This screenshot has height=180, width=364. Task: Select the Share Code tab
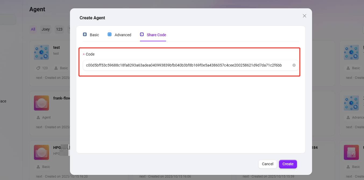coord(156,35)
